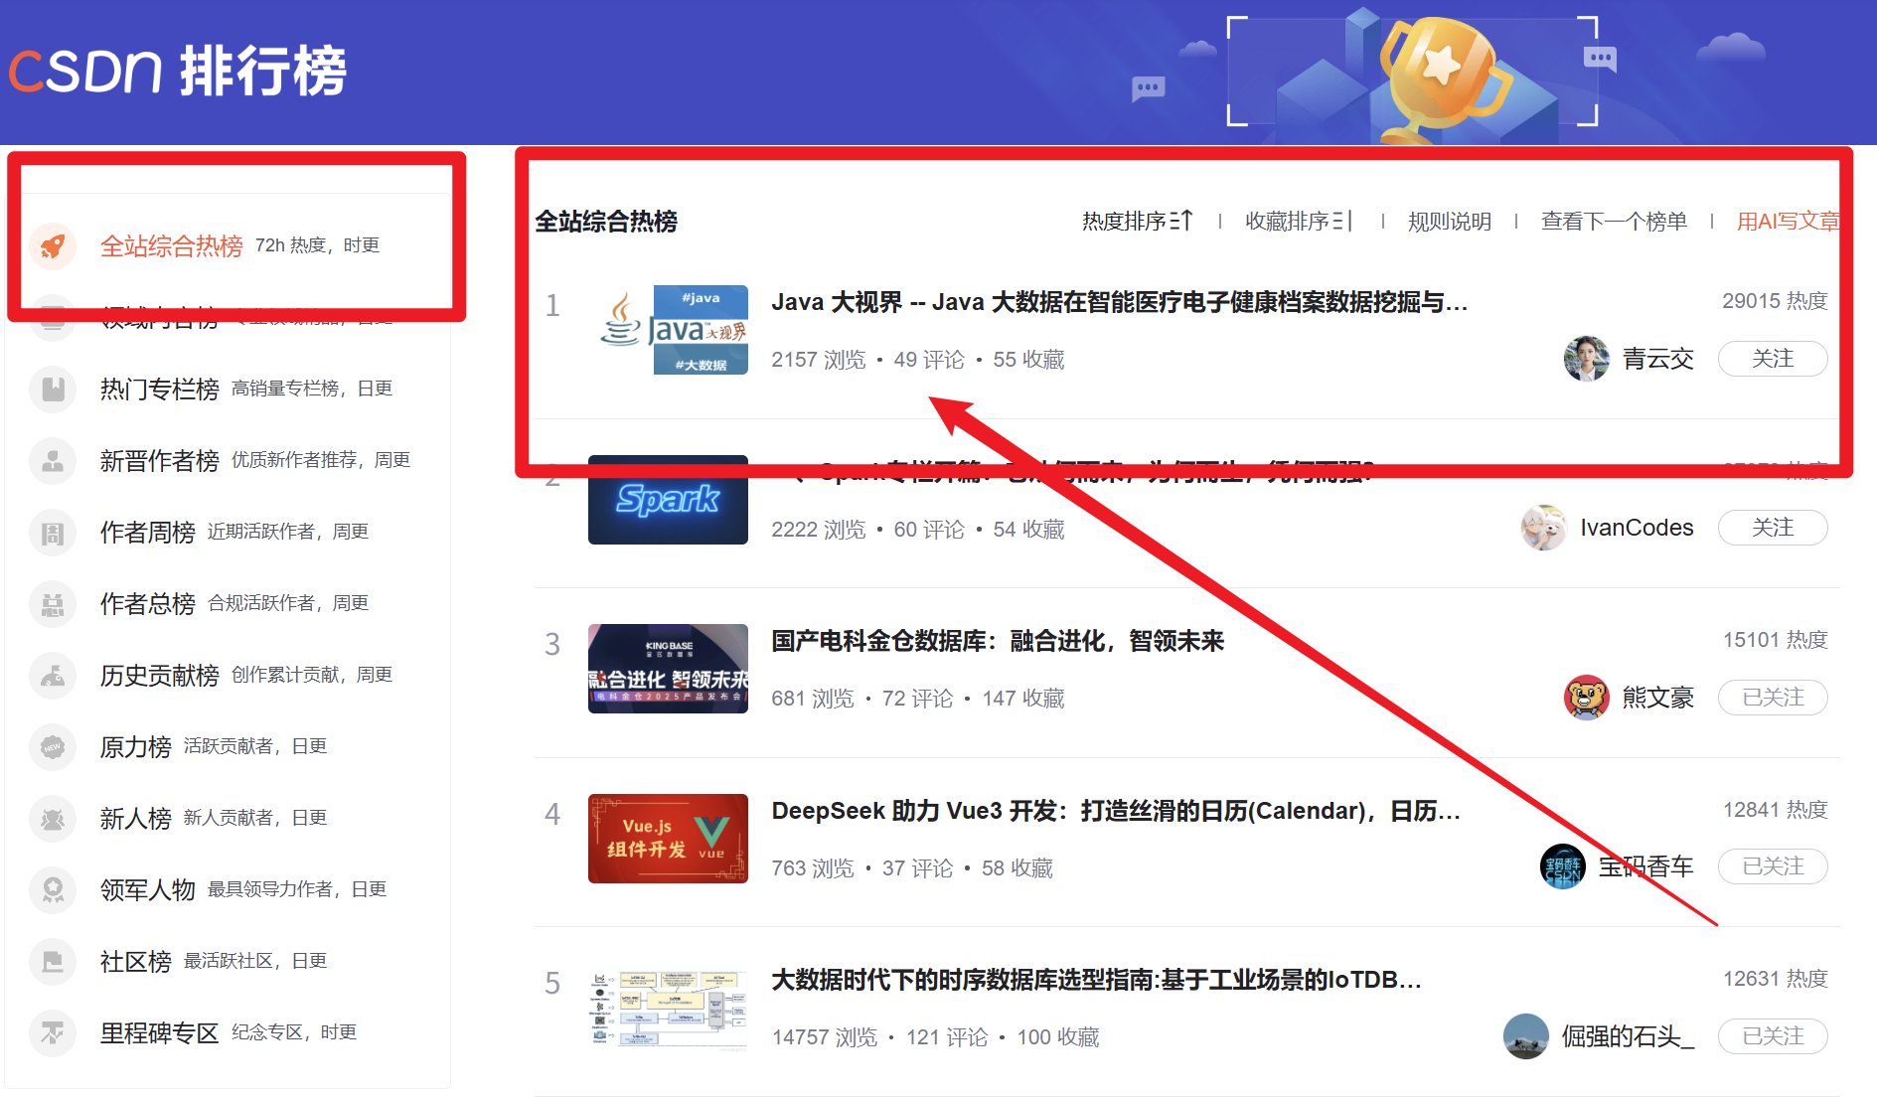The image size is (1877, 1099).
Task: Open 大数据时代下的时序数据库选型指南 article
Action: click(1096, 980)
